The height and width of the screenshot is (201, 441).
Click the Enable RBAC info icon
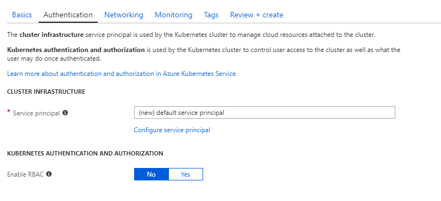[49, 174]
